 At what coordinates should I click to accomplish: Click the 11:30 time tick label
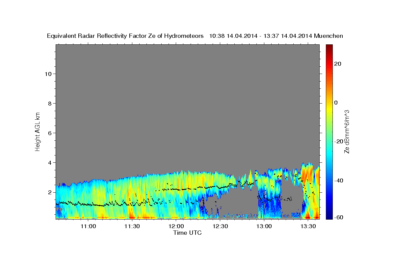click(x=132, y=226)
